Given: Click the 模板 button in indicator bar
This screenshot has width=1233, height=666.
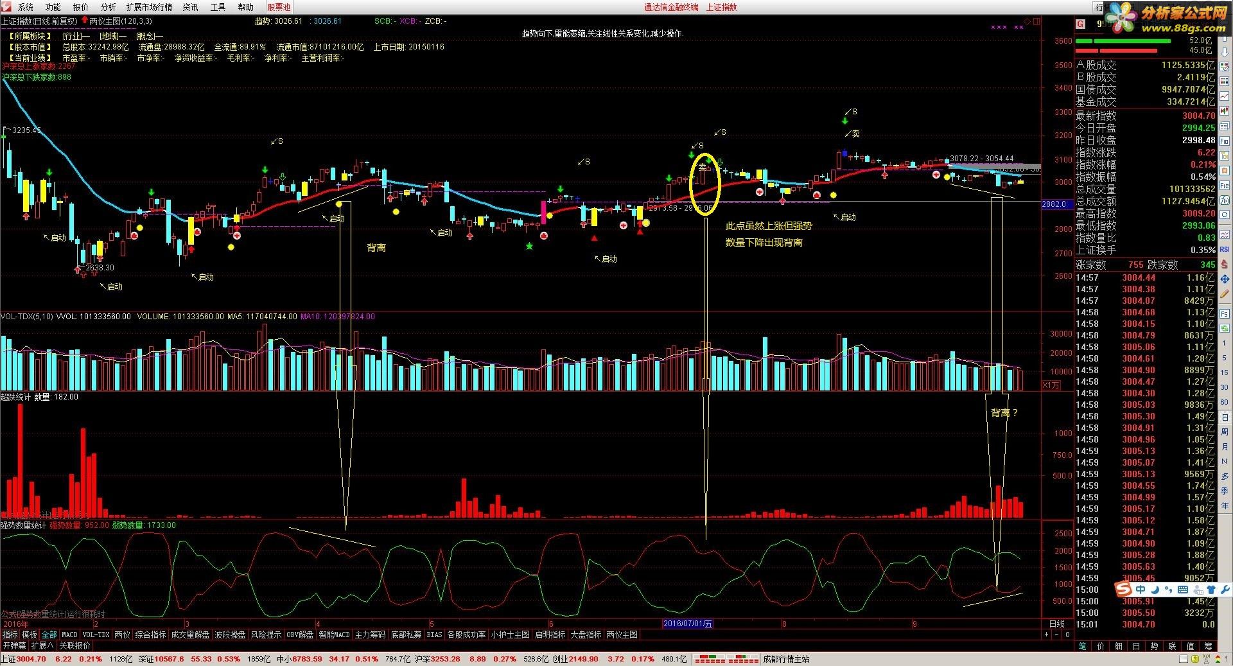Looking at the screenshot, I should 30,635.
